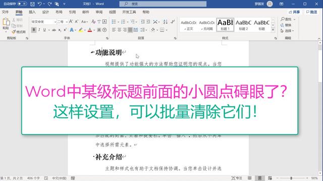
Task: Open the Change Case (Aa) dropdown
Action: [x=84, y=22]
